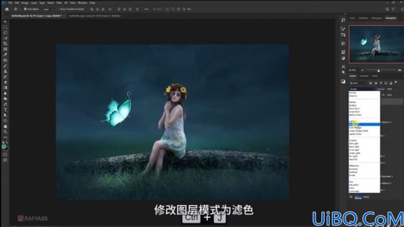Screen dimensions: 404x227
Task: Select the Pen tool
Action: (5, 104)
